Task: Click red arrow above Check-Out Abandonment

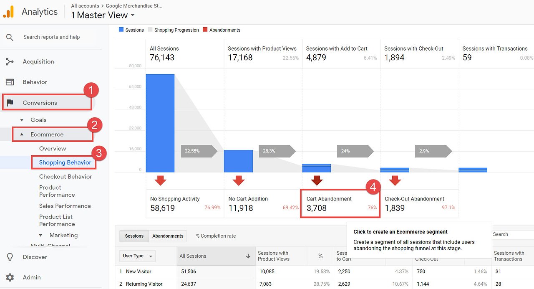Action: coord(395,180)
